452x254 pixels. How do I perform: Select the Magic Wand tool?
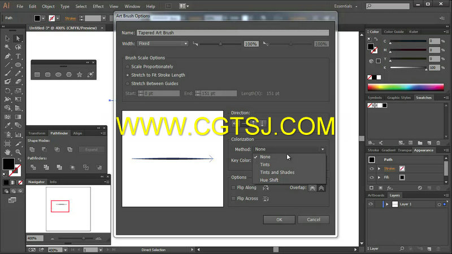[x=7, y=47]
